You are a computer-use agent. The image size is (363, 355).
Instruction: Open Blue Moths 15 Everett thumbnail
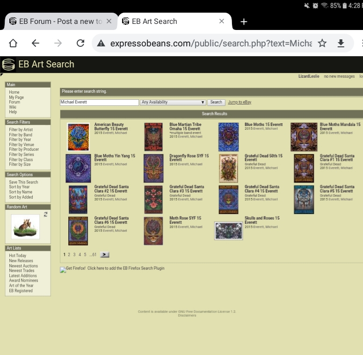pos(228,137)
